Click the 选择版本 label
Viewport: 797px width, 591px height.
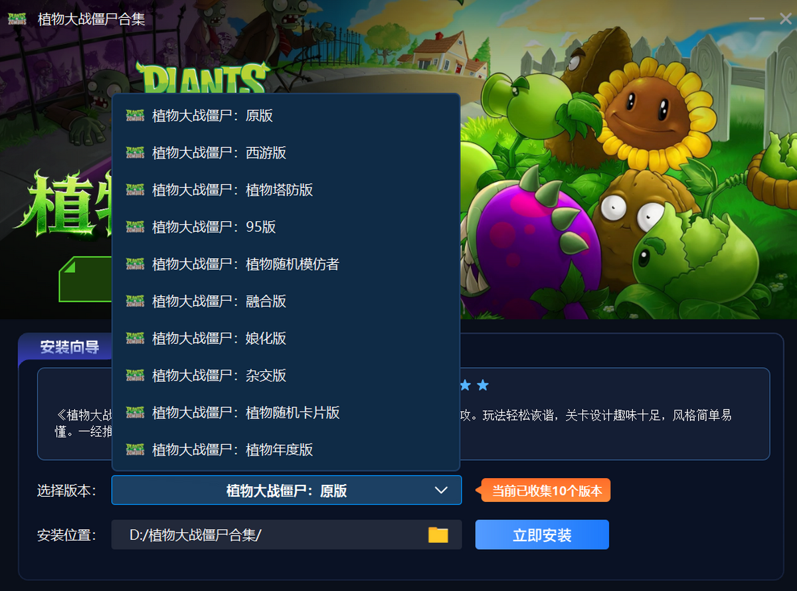66,491
